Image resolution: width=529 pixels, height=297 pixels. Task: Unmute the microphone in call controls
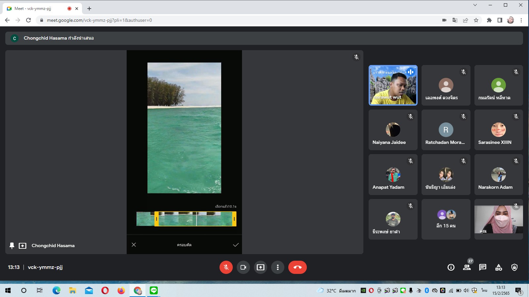coord(226,267)
